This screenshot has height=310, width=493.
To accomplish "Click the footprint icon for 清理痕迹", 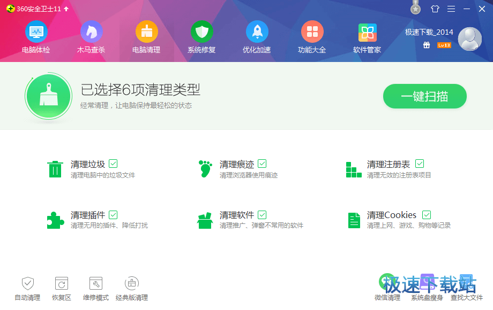I will (205, 169).
